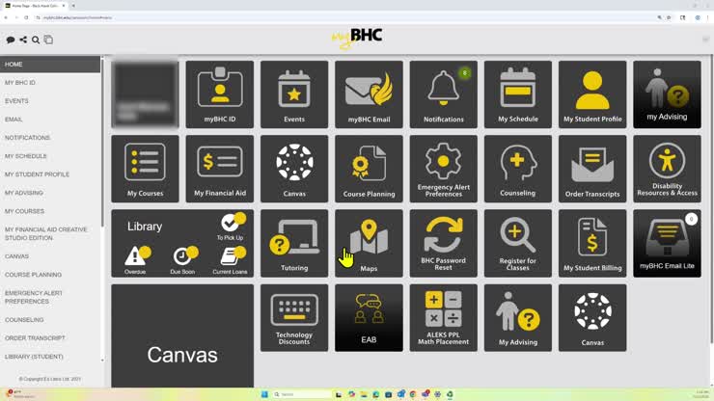
Task: Open the Course Planning tile
Action: pos(369,169)
